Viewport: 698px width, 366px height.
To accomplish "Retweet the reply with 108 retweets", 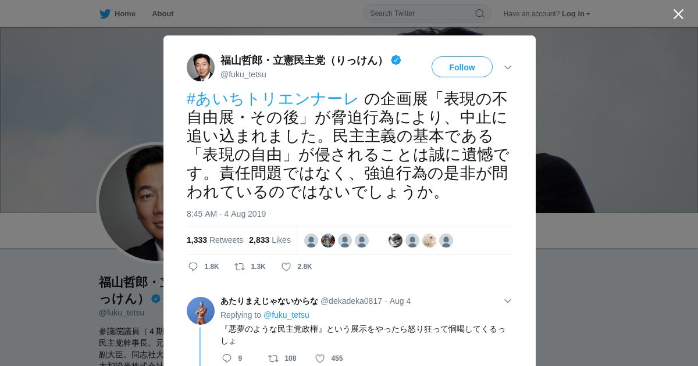I will click(x=273, y=358).
